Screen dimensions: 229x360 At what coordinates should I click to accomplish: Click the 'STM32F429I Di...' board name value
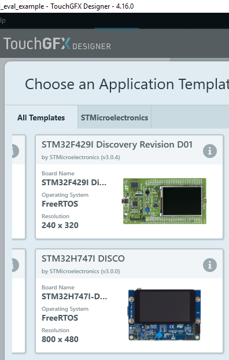click(x=74, y=182)
